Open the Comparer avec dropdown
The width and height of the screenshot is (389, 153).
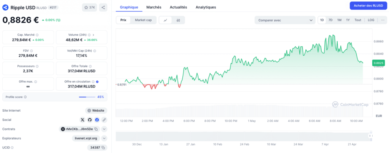[x=285, y=20]
